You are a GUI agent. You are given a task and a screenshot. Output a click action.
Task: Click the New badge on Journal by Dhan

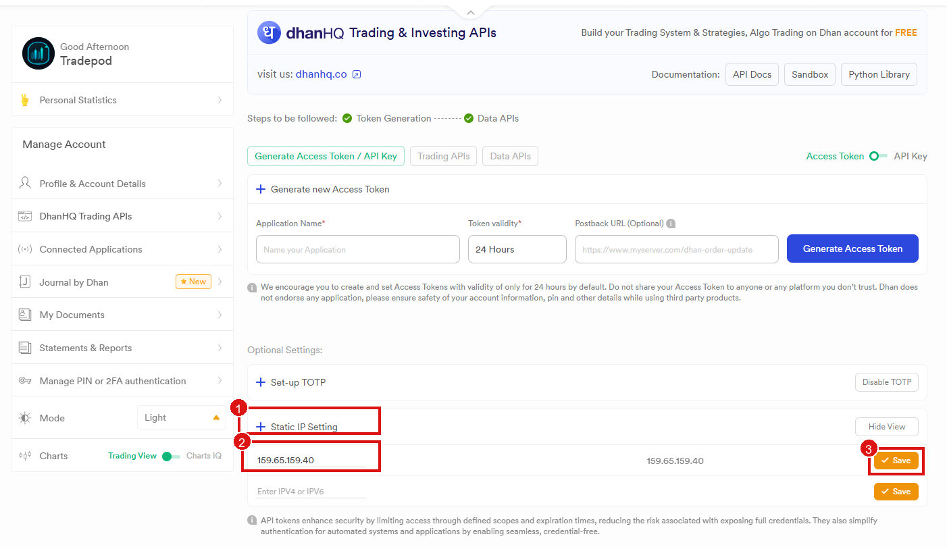pyautogui.click(x=193, y=282)
